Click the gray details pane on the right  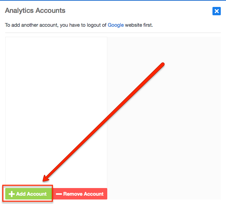point(164,118)
